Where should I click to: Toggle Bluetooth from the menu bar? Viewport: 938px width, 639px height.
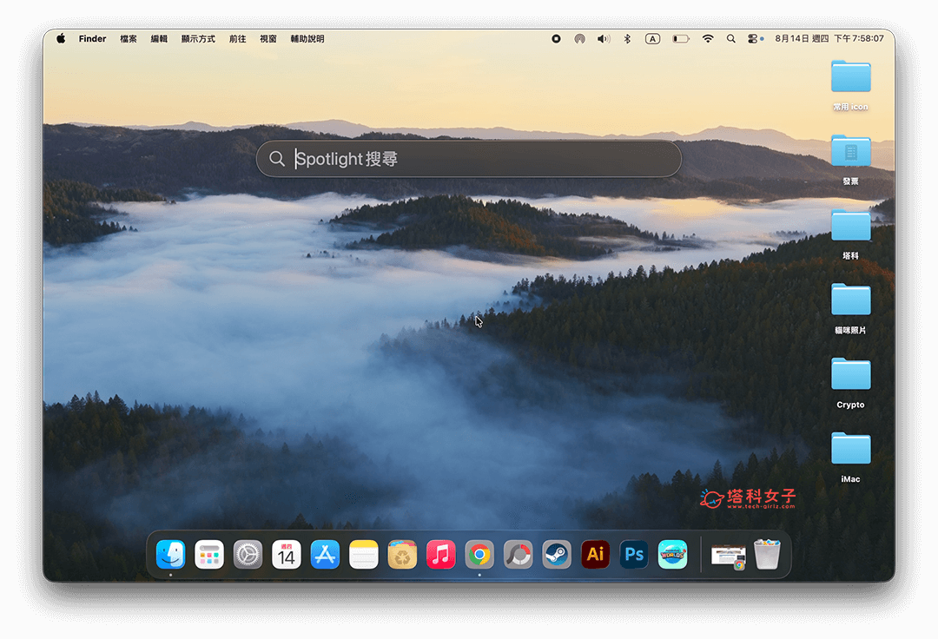pos(626,38)
